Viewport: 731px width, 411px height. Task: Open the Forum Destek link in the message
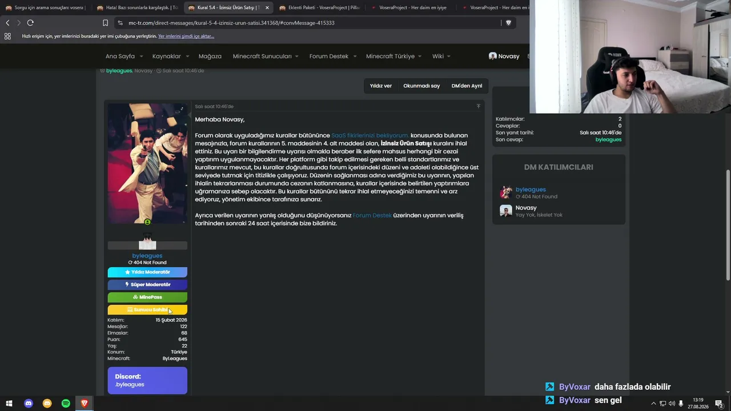coord(372,215)
